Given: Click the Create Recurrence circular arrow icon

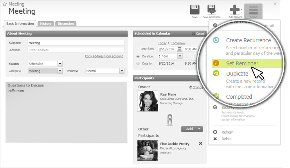Looking at the screenshot, I should coord(216,40).
